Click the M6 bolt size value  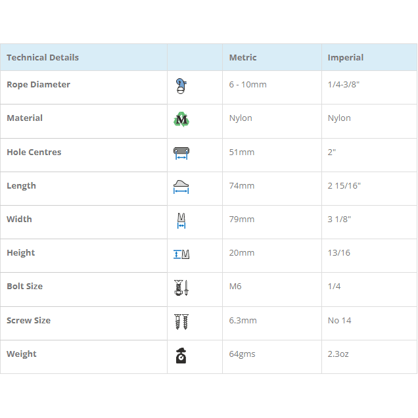[235, 287]
